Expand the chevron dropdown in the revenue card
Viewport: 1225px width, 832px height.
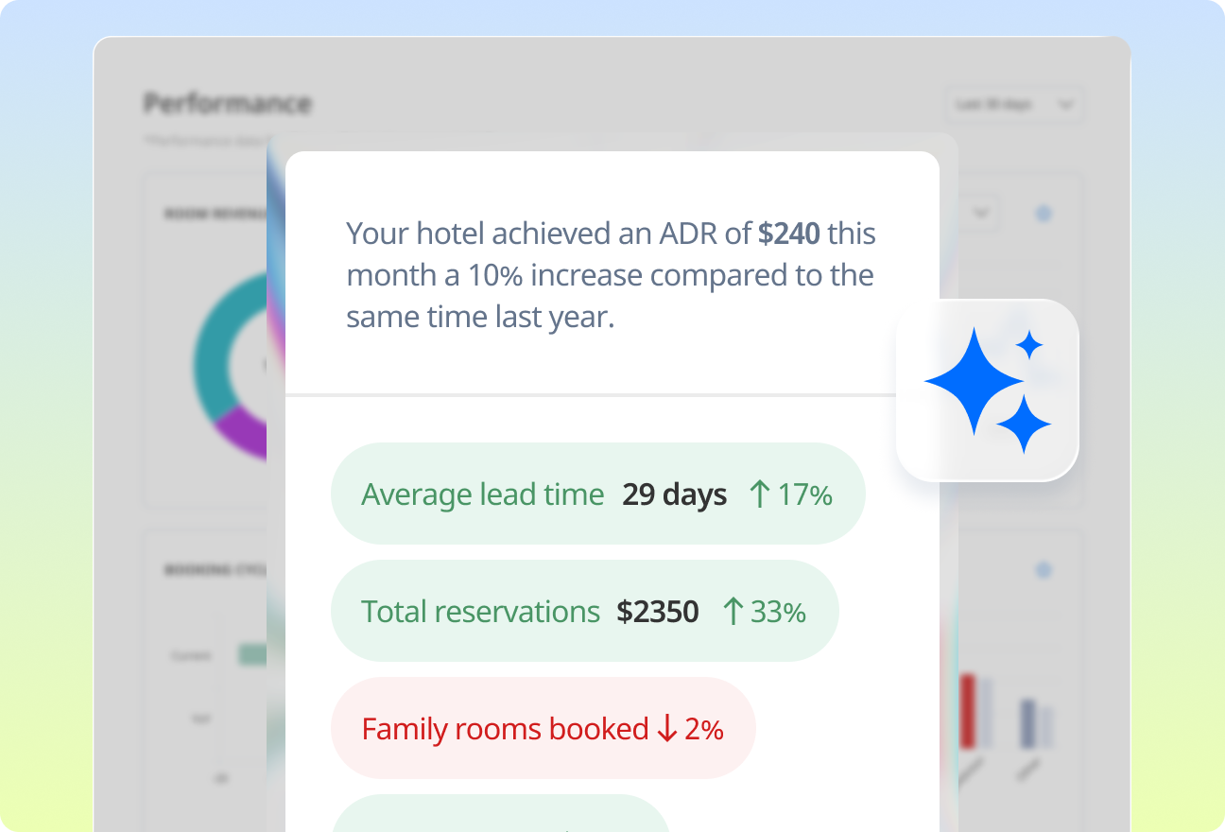pos(981,214)
